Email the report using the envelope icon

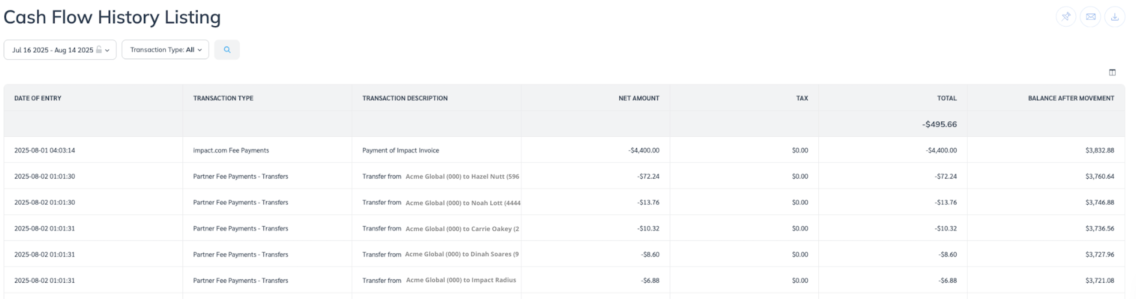[x=1090, y=17]
